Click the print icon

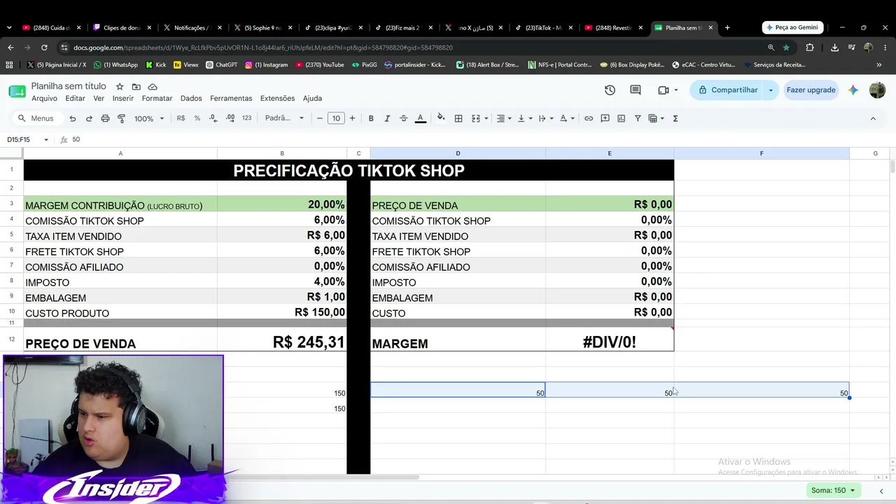[x=105, y=118]
